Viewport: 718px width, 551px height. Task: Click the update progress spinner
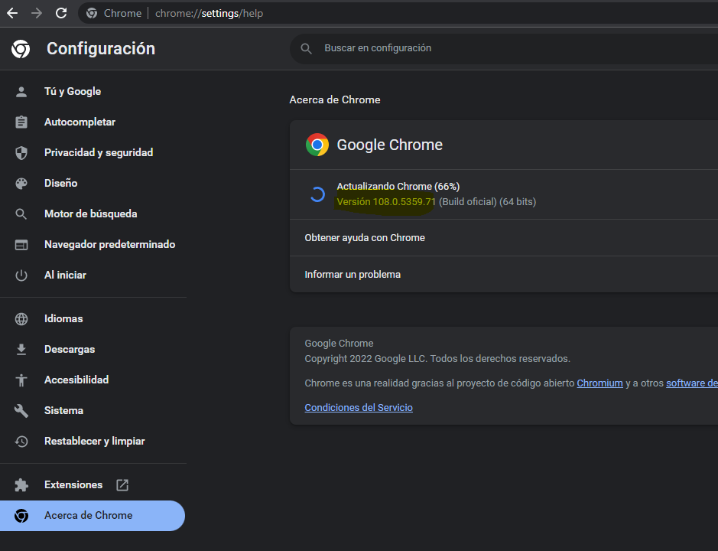pos(317,194)
